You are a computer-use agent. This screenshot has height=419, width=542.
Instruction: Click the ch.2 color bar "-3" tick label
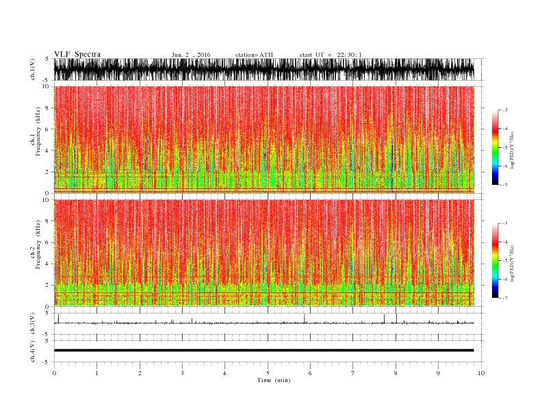click(x=505, y=223)
